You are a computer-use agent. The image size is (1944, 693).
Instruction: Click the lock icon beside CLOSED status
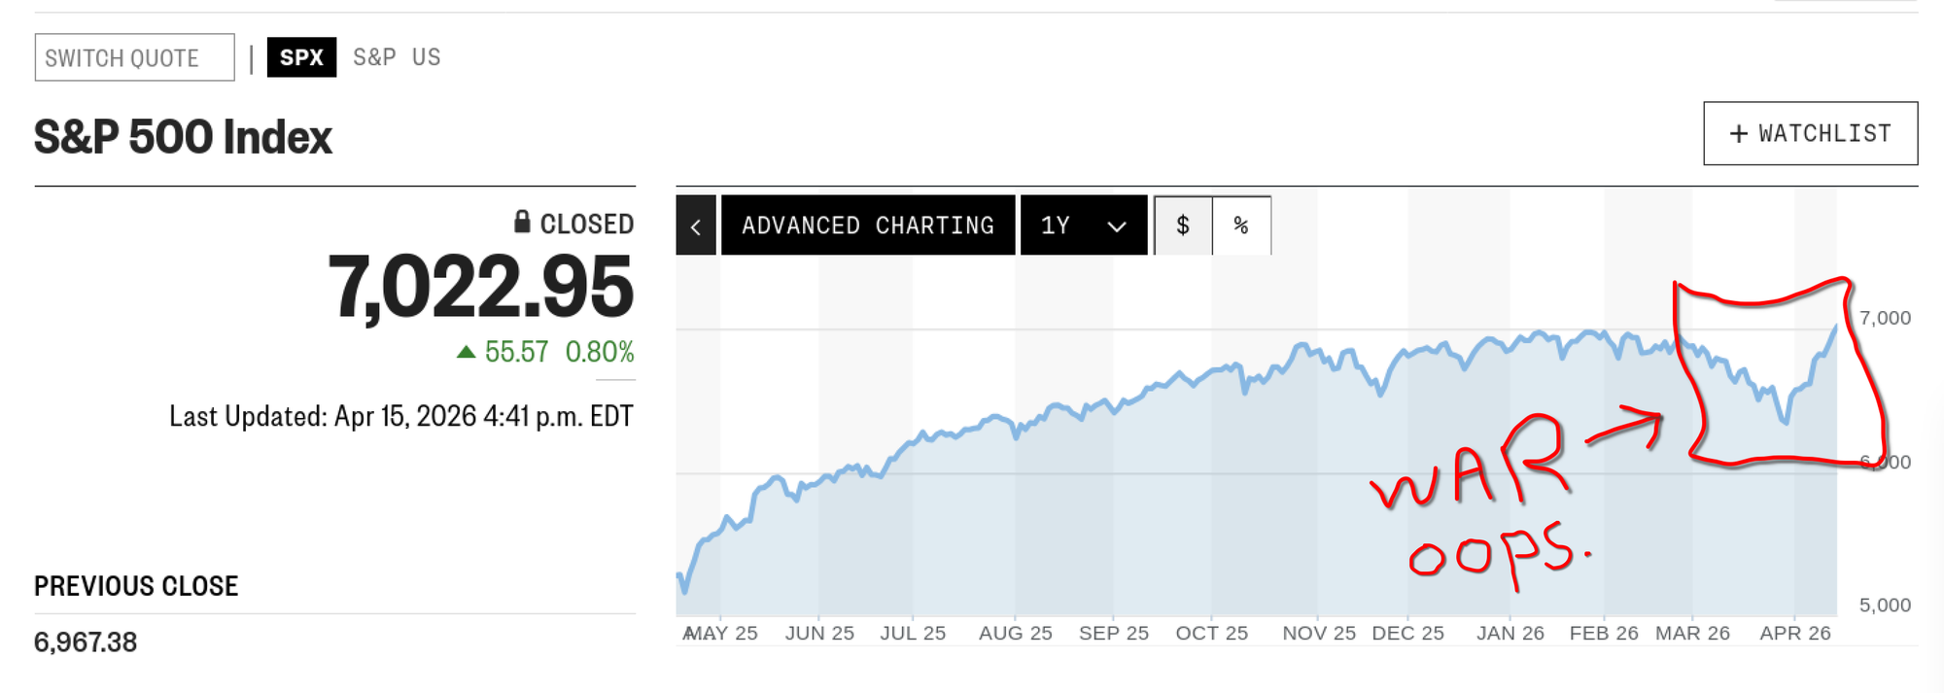click(522, 223)
